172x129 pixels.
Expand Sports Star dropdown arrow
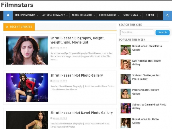[140, 15]
